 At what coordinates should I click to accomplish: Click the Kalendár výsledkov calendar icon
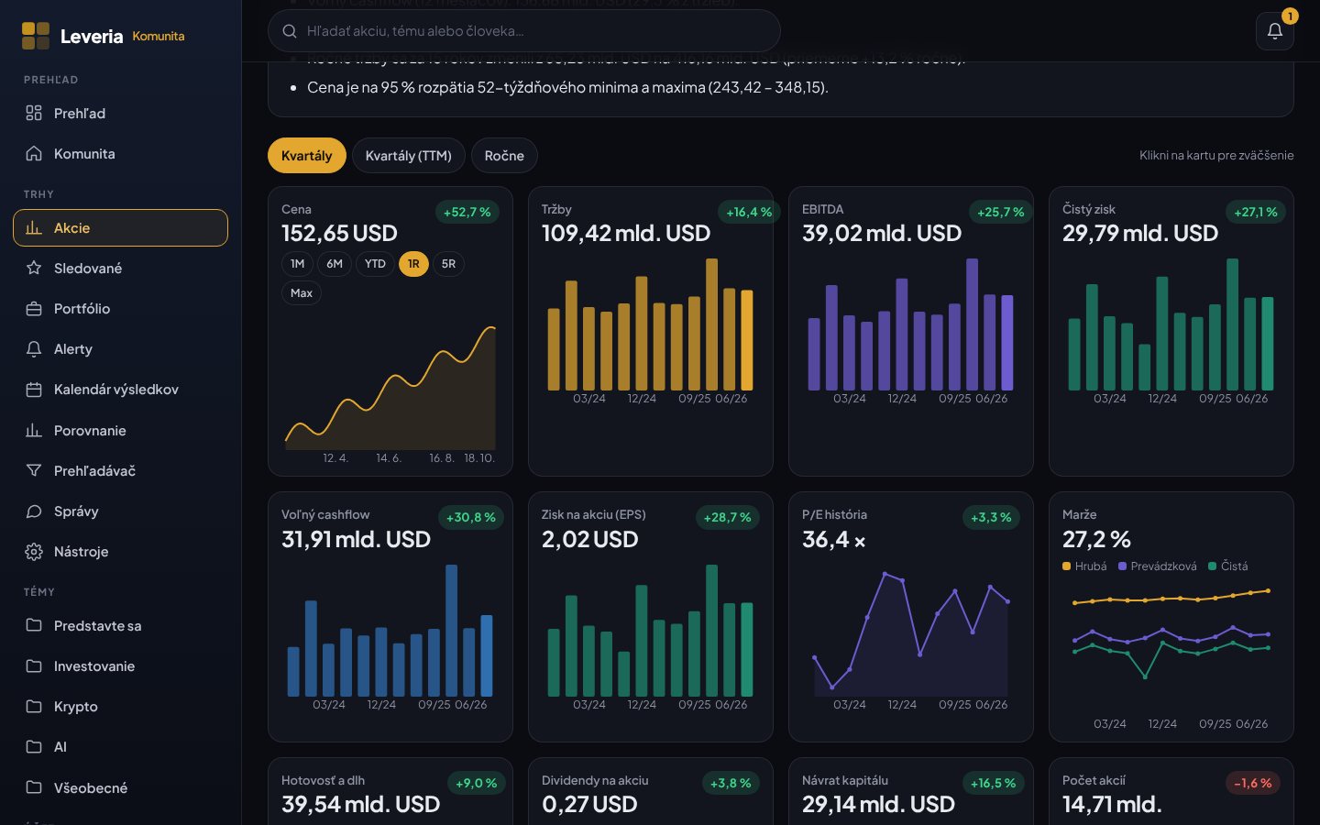coord(34,390)
